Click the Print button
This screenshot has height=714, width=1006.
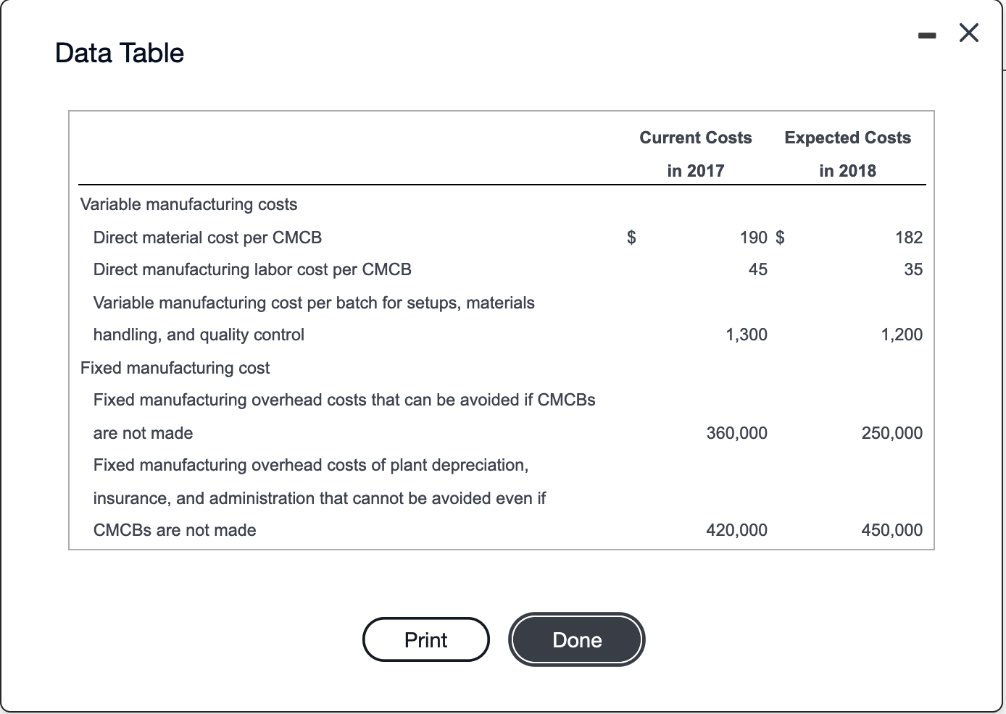tap(425, 639)
